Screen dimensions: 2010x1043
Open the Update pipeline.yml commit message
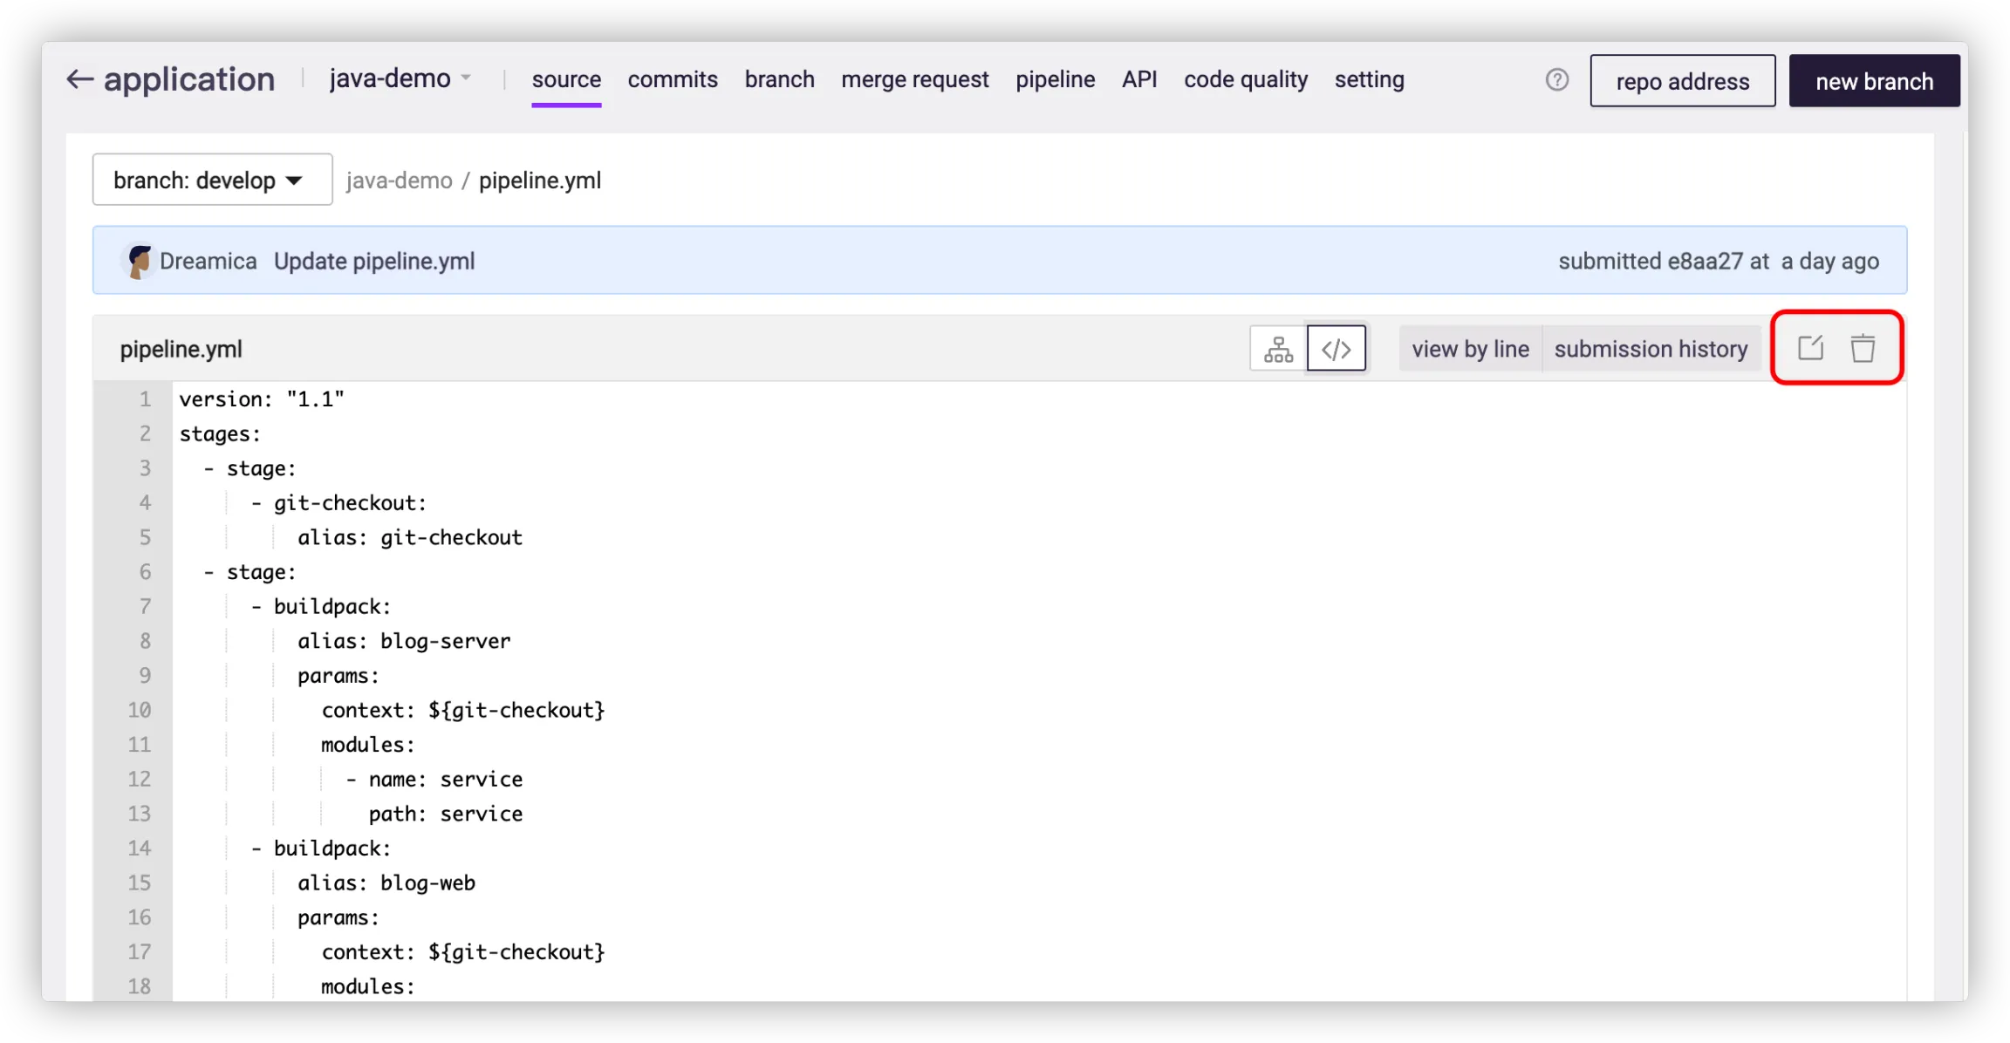(374, 262)
